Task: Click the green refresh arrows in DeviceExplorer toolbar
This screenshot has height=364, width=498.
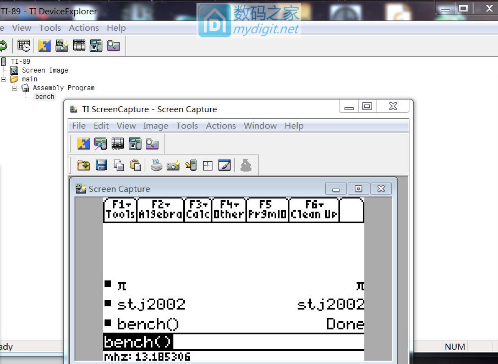Action: (3, 46)
